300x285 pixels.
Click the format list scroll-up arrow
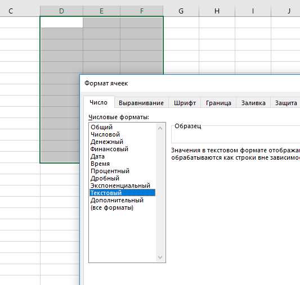(160, 128)
